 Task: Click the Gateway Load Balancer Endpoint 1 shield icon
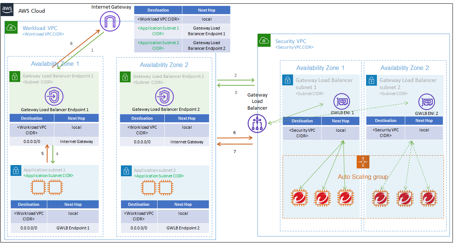[x=54, y=97]
